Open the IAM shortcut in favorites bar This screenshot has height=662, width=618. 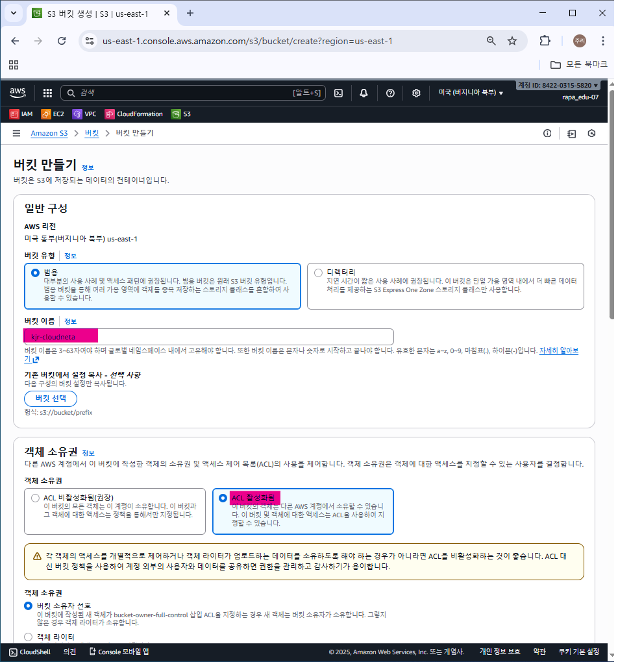coord(21,114)
